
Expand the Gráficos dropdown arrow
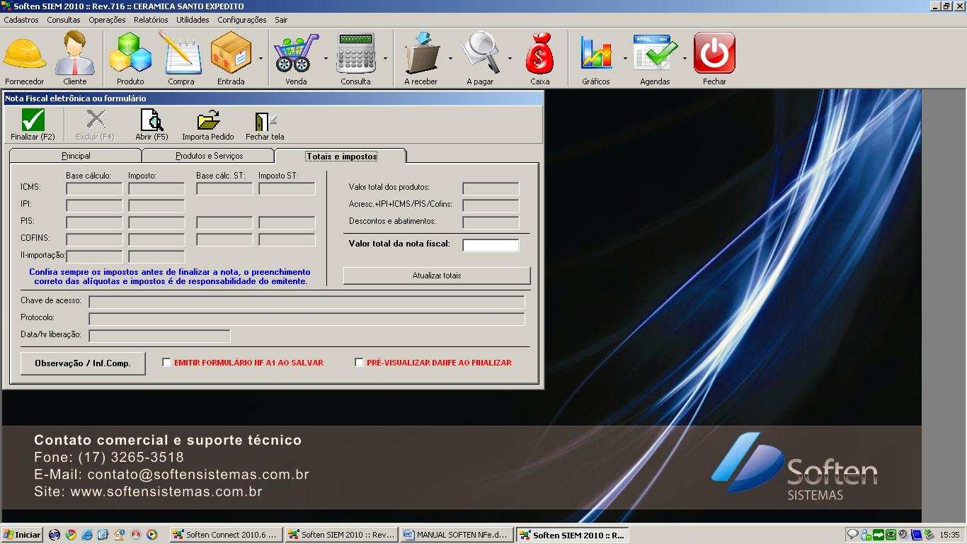click(625, 58)
